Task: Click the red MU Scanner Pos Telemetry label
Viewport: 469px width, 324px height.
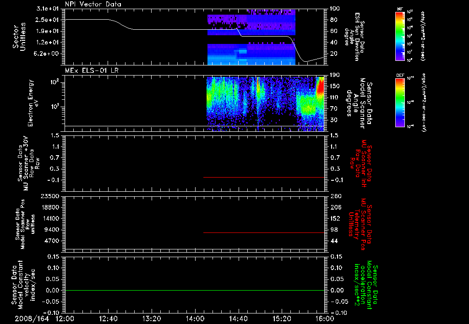Action: click(x=360, y=224)
